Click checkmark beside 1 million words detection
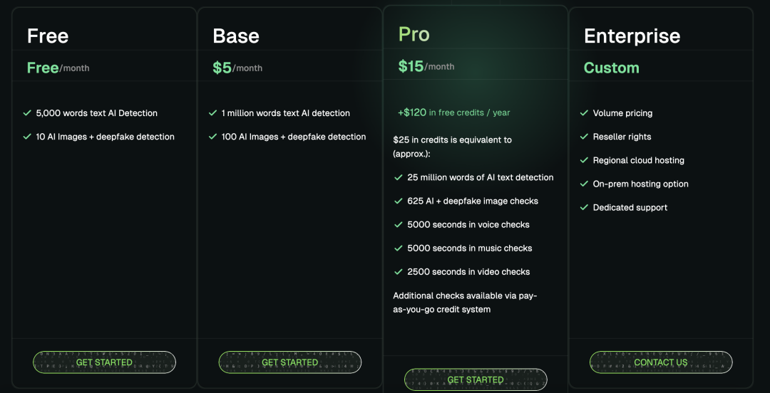This screenshot has width=770, height=393. pyautogui.click(x=212, y=113)
